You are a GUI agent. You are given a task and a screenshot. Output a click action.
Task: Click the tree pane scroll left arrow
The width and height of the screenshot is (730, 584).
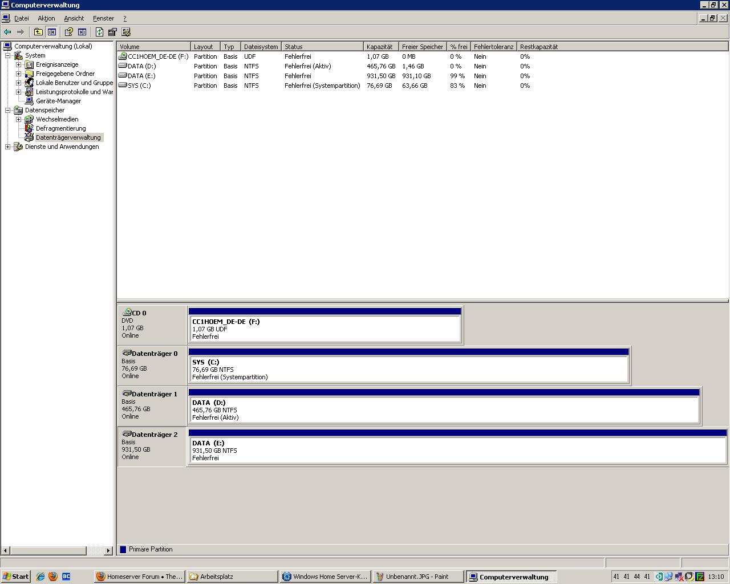(x=6, y=550)
